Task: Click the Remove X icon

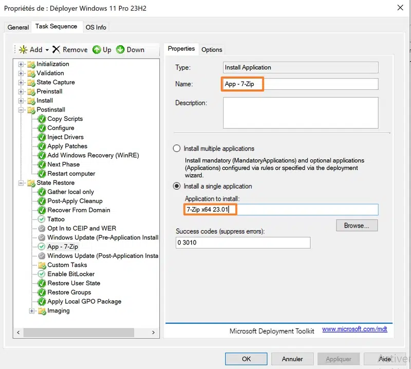Action: click(57, 50)
